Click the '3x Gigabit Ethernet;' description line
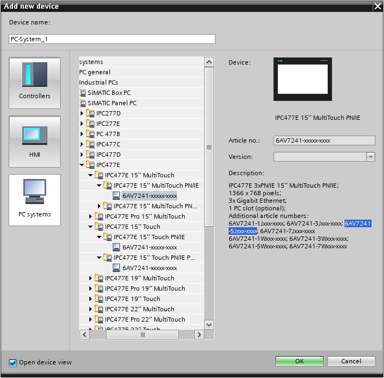 coord(257,201)
